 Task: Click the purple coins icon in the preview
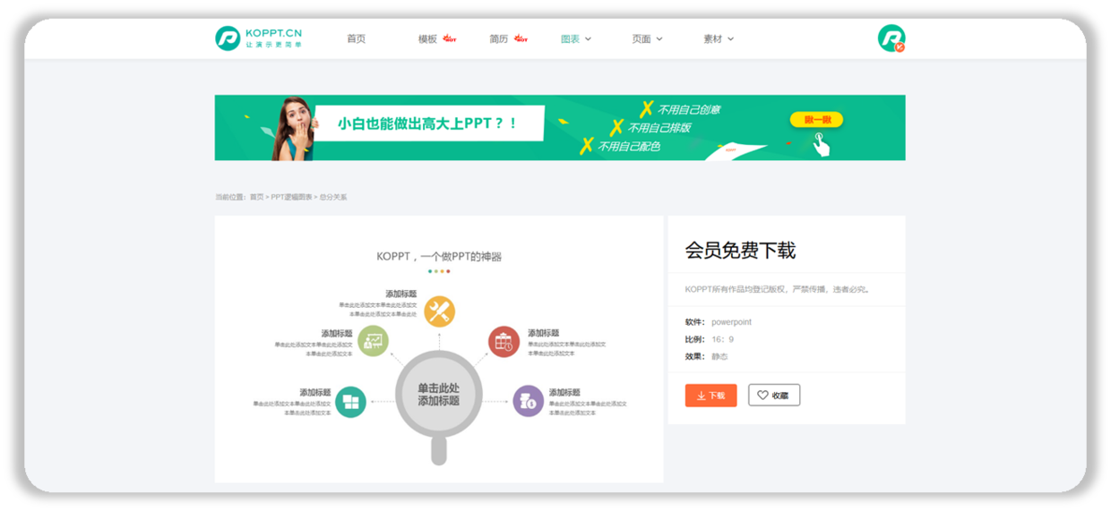(528, 401)
